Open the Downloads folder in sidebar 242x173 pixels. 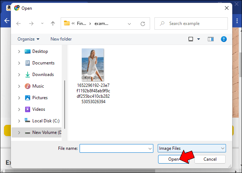43,75
